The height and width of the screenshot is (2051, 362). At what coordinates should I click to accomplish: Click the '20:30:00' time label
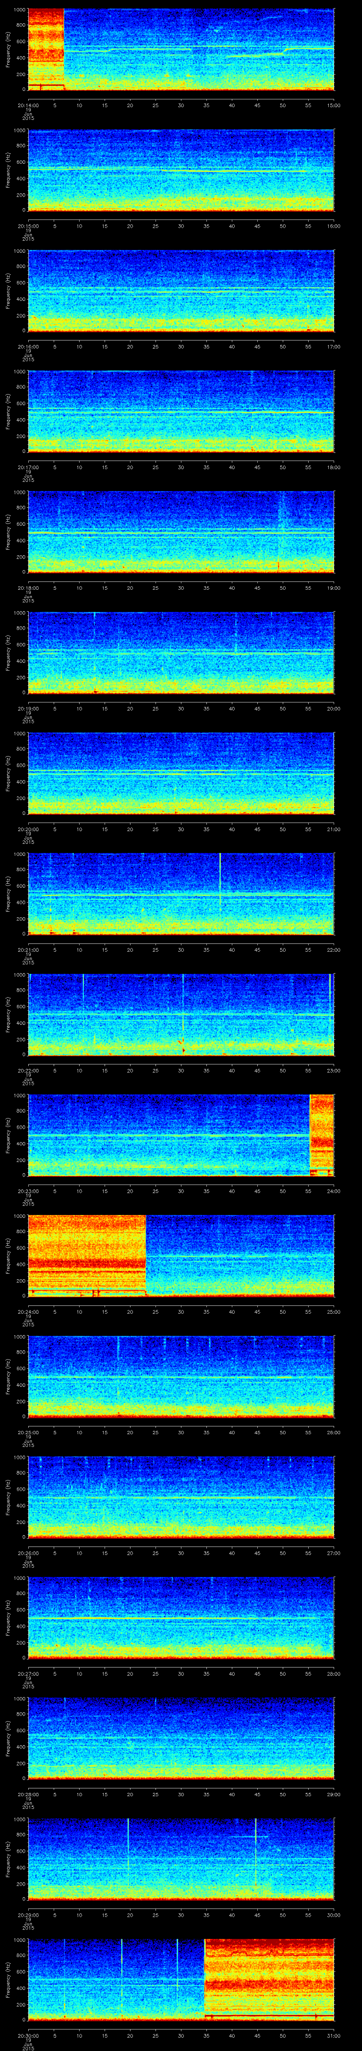[28, 2036]
